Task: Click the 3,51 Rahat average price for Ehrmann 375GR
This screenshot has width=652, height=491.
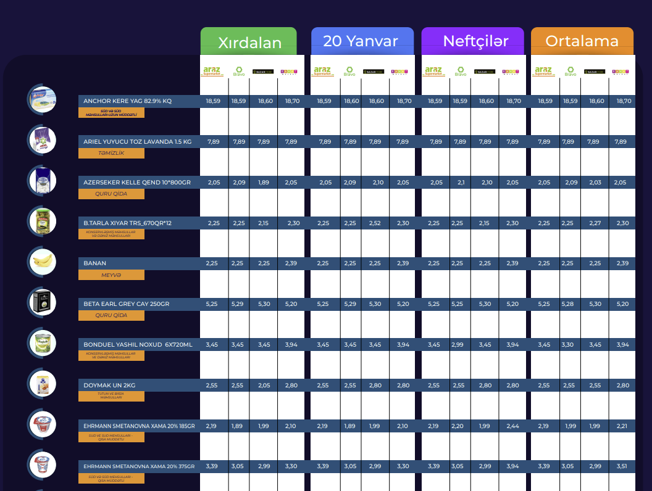Action: (x=622, y=466)
